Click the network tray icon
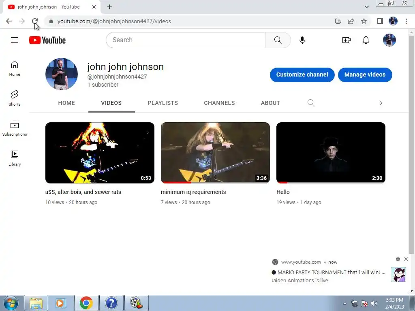Viewport: 415px width, 311px height. (x=354, y=303)
